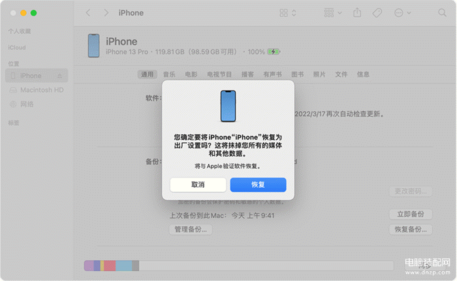Screen dimensions: 457x281
Task: Select Macintosh HD in the sidebar
Action: point(41,90)
